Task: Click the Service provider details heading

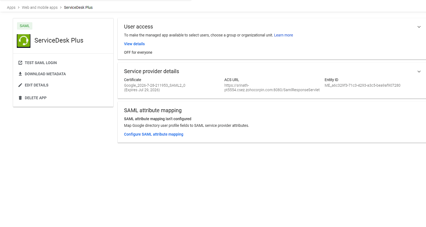Action: point(152,71)
